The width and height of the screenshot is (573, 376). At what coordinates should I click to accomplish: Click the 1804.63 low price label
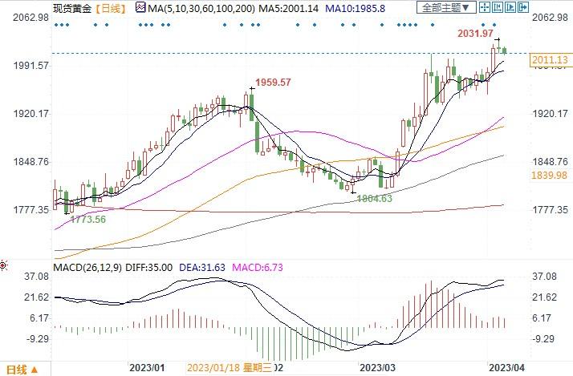[375, 197]
